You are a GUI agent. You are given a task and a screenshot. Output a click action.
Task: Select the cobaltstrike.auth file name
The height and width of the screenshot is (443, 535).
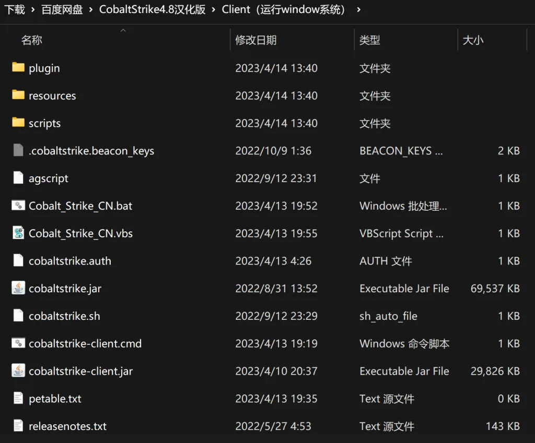click(70, 261)
